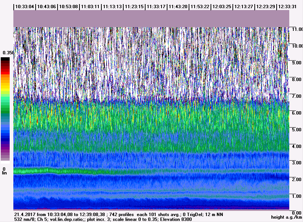Click the 11:43:20 time label
This screenshot has width=303, height=222.
tap(178, 7)
